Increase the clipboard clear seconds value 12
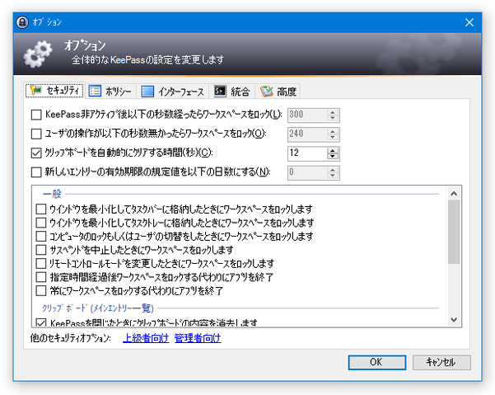Viewport: 495px width, 395px height. 333,150
